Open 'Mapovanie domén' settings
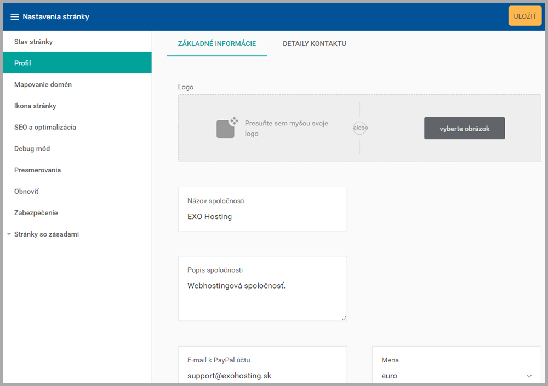The height and width of the screenshot is (386, 548). (43, 84)
